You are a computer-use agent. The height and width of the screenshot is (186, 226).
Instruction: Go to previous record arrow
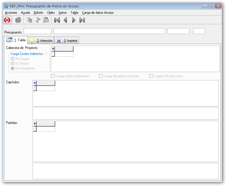[65, 20]
